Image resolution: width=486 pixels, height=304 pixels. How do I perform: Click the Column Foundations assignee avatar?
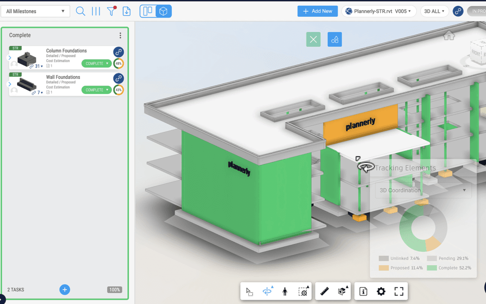point(14,64)
